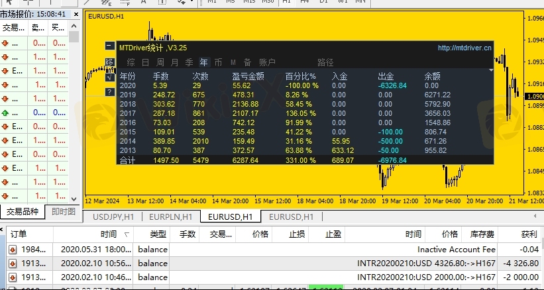Switch to the 月 monthly statistics tab

pyautogui.click(x=174, y=62)
